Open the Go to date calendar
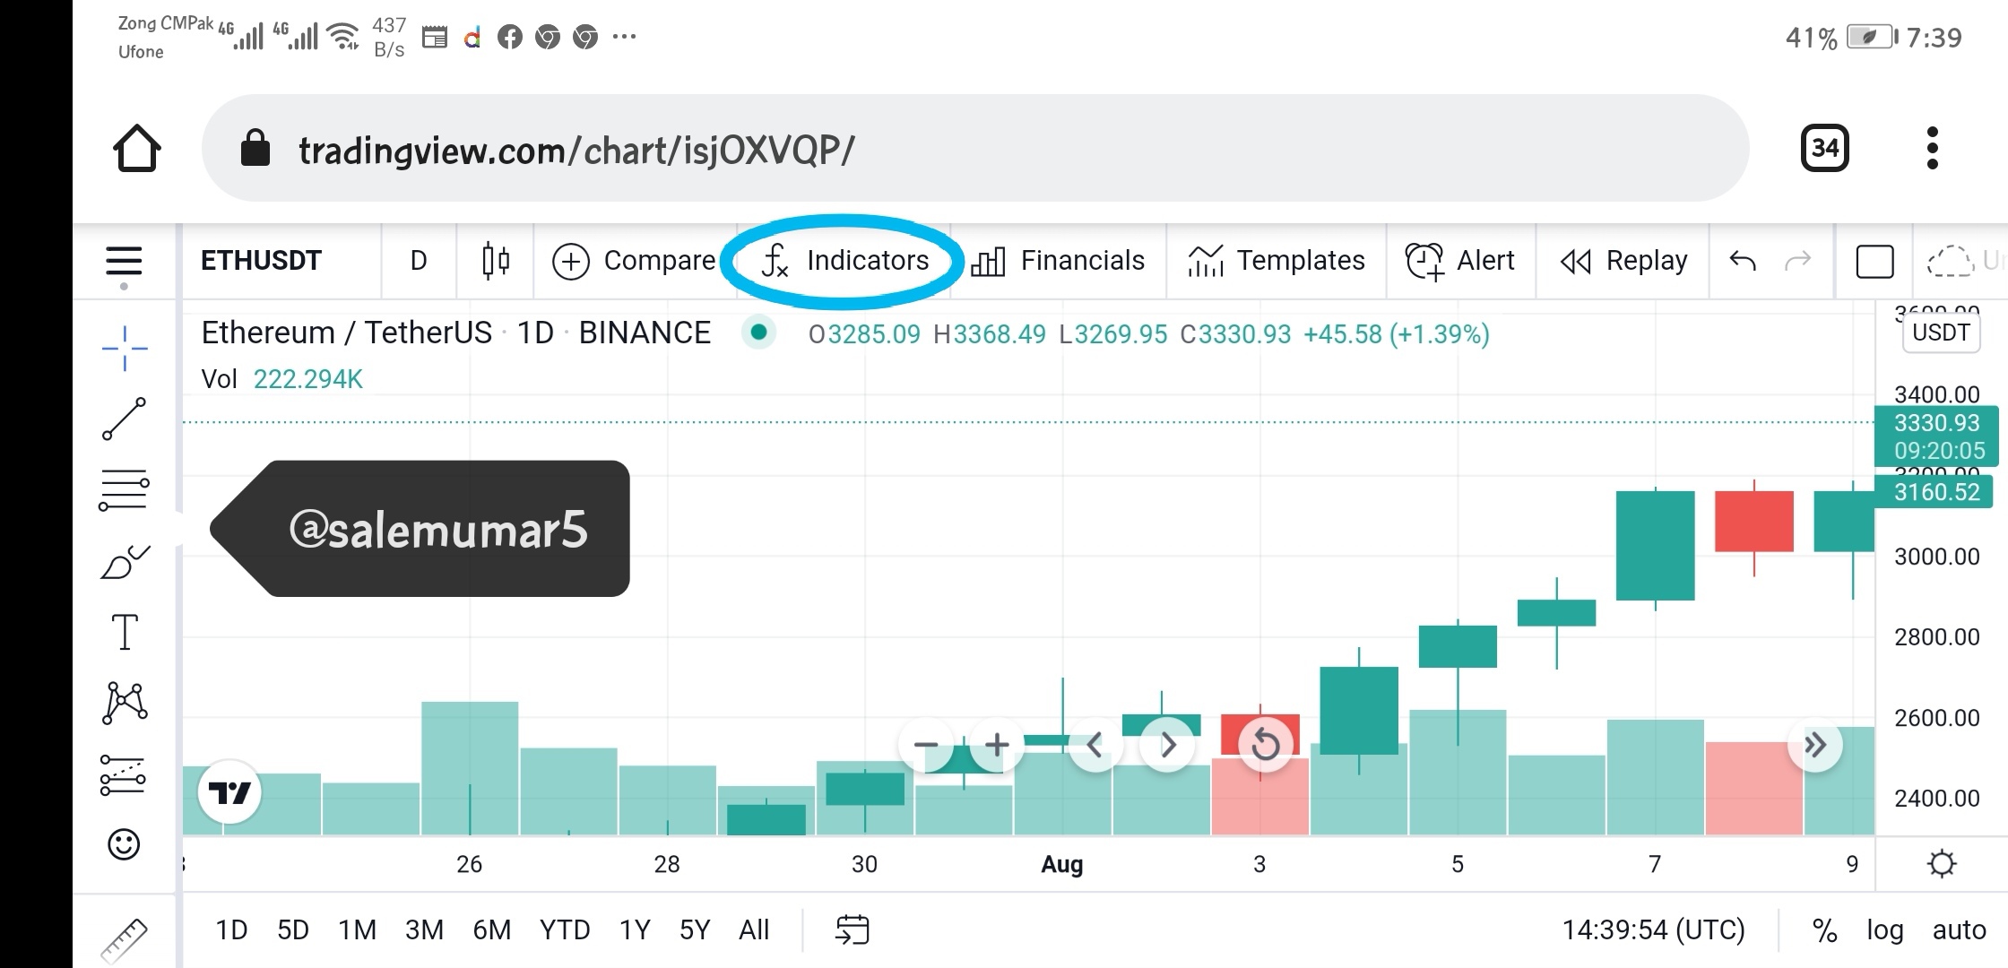Image resolution: width=2008 pixels, height=968 pixels. (852, 930)
